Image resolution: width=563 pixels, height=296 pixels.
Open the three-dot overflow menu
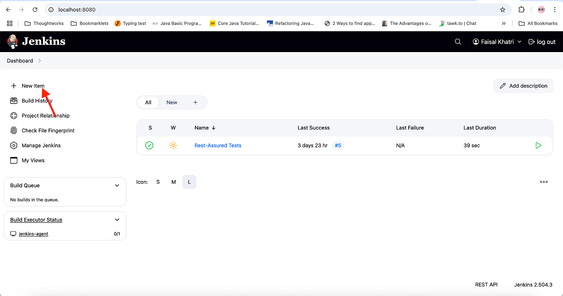click(544, 182)
